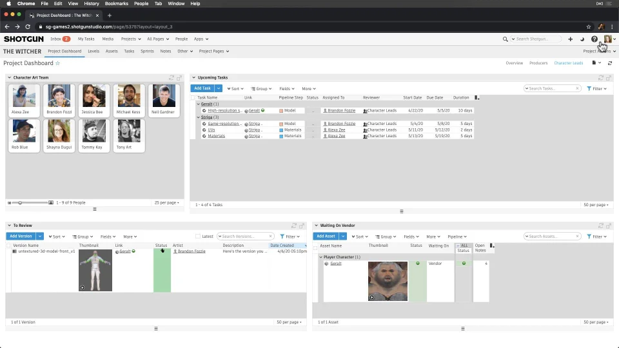Viewport: 619px width, 348px height.
Task: Click the Add Asset button
Action: click(x=326, y=237)
